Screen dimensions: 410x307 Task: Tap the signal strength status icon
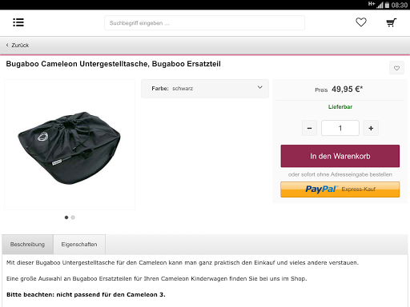380,5
